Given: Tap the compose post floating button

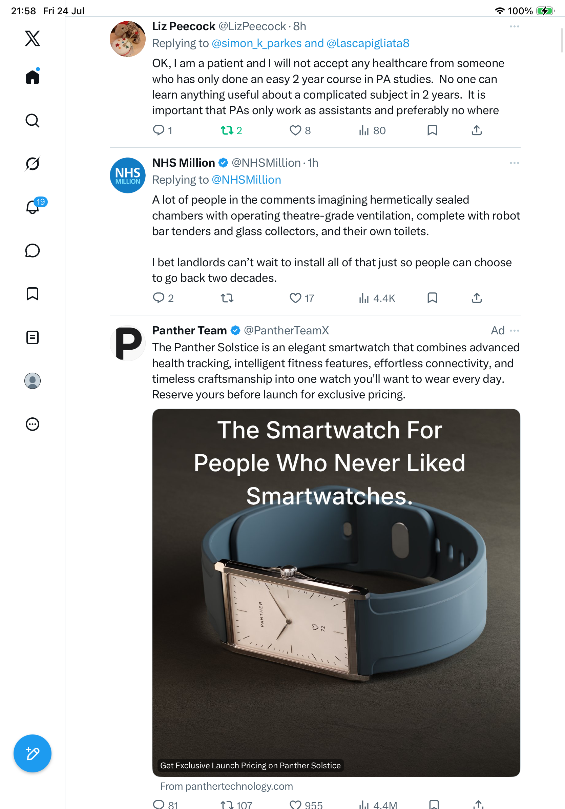Looking at the screenshot, I should click(33, 753).
